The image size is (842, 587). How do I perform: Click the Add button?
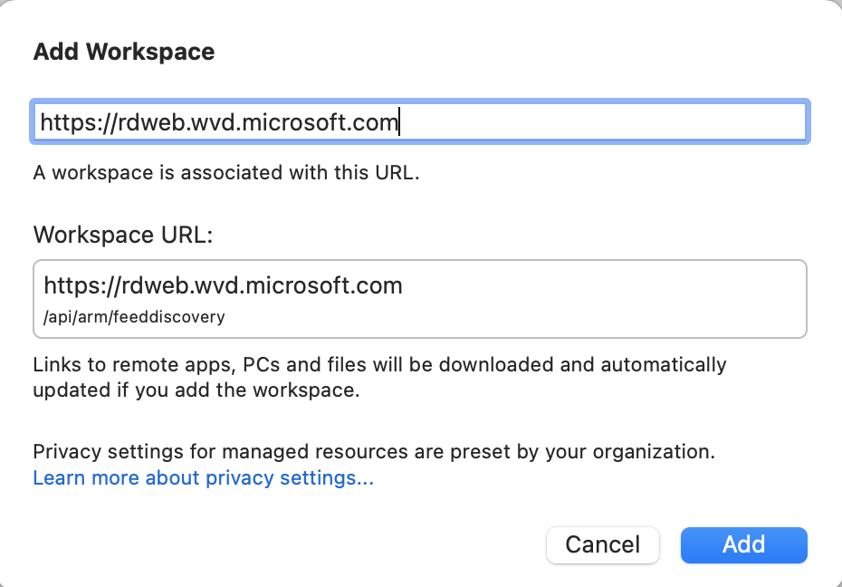743,545
